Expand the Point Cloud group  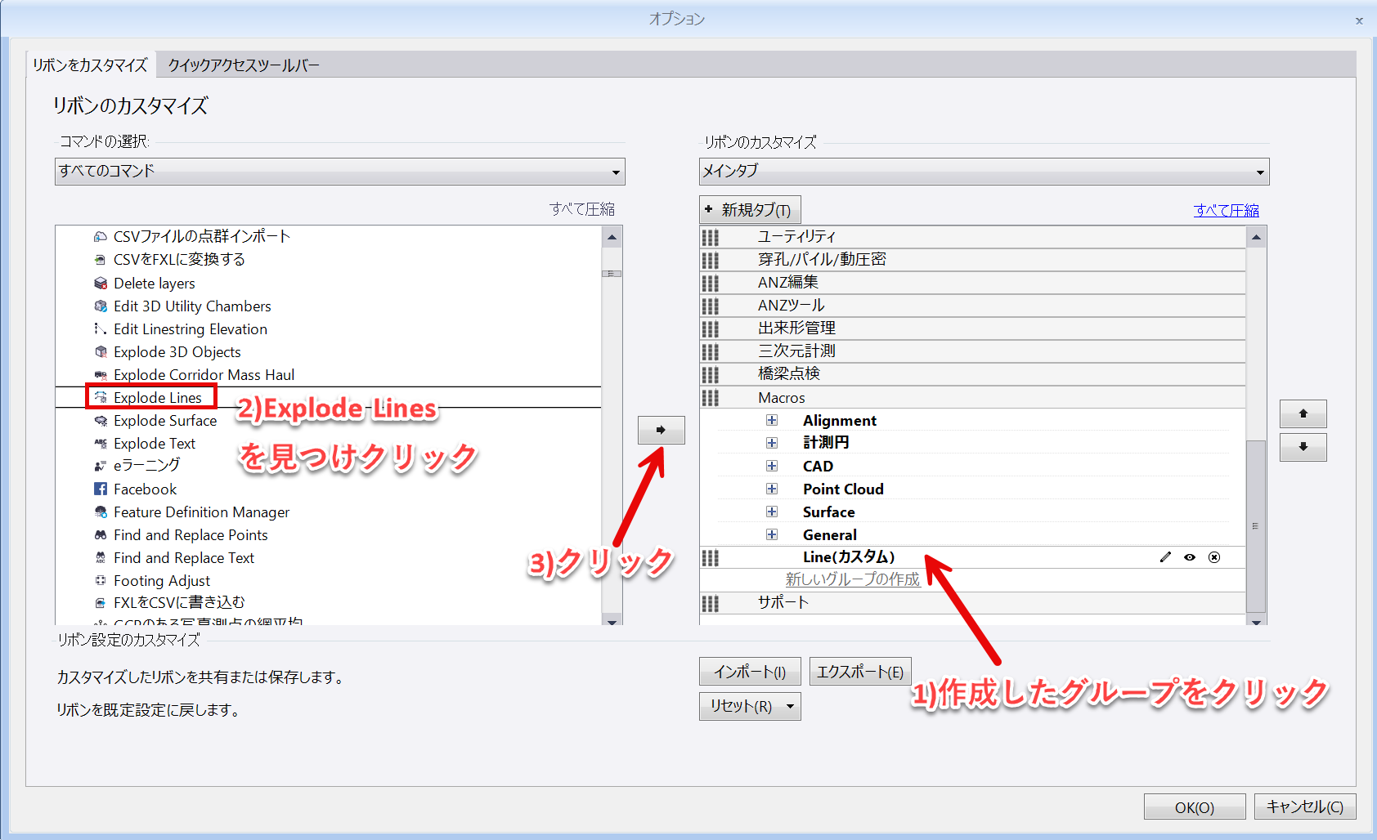(772, 489)
